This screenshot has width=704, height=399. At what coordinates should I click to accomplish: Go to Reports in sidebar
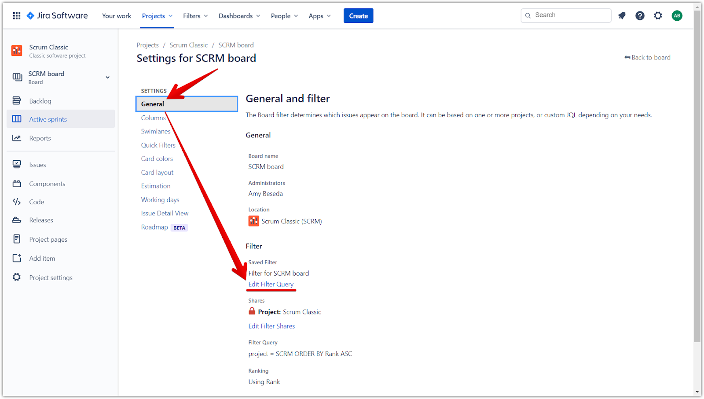(40, 138)
